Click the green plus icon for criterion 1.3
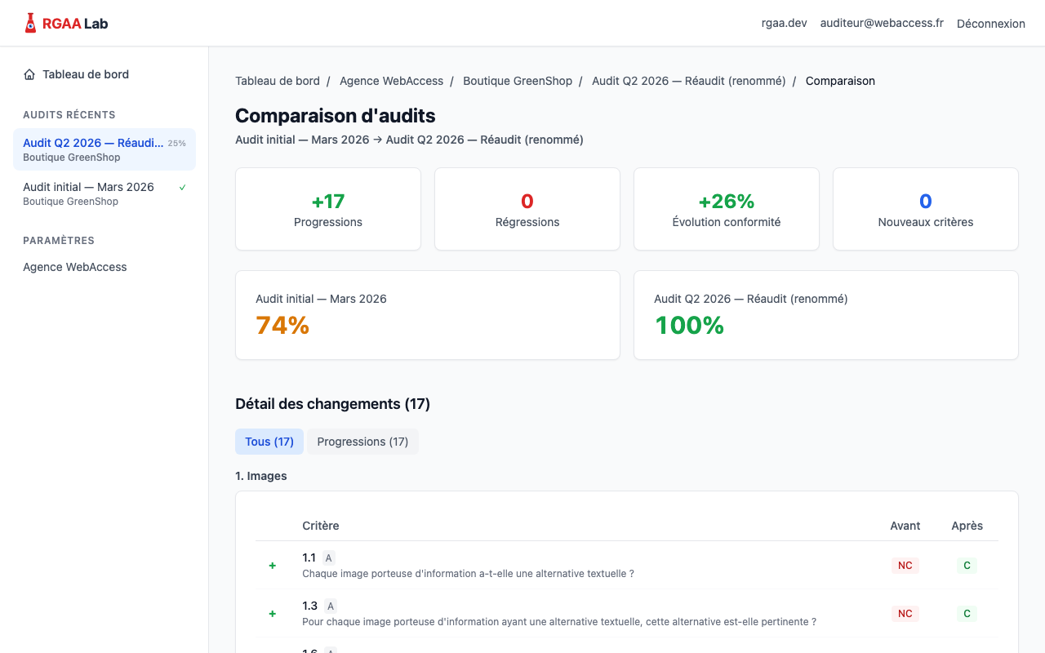1045x653 pixels. (272, 613)
